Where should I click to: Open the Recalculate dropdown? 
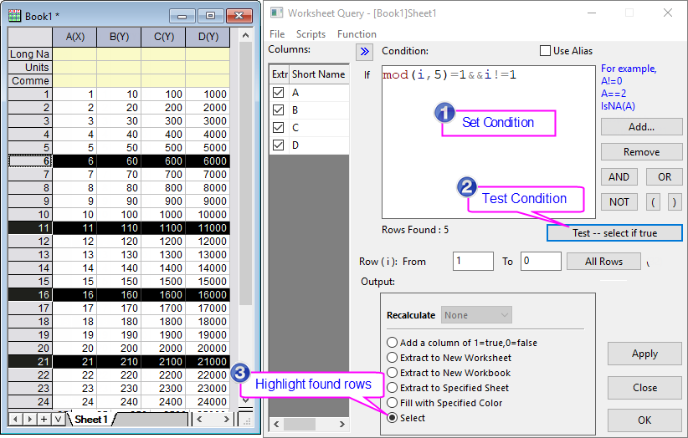click(x=476, y=315)
